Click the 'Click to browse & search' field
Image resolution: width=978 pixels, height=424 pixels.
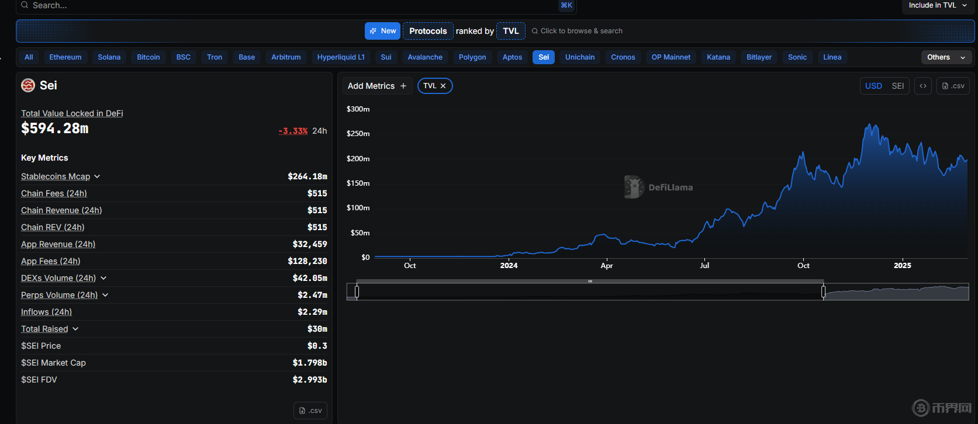click(x=581, y=31)
